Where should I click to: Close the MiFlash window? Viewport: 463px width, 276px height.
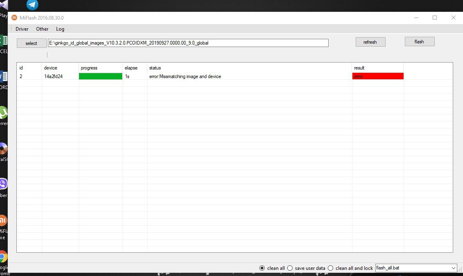(x=454, y=18)
